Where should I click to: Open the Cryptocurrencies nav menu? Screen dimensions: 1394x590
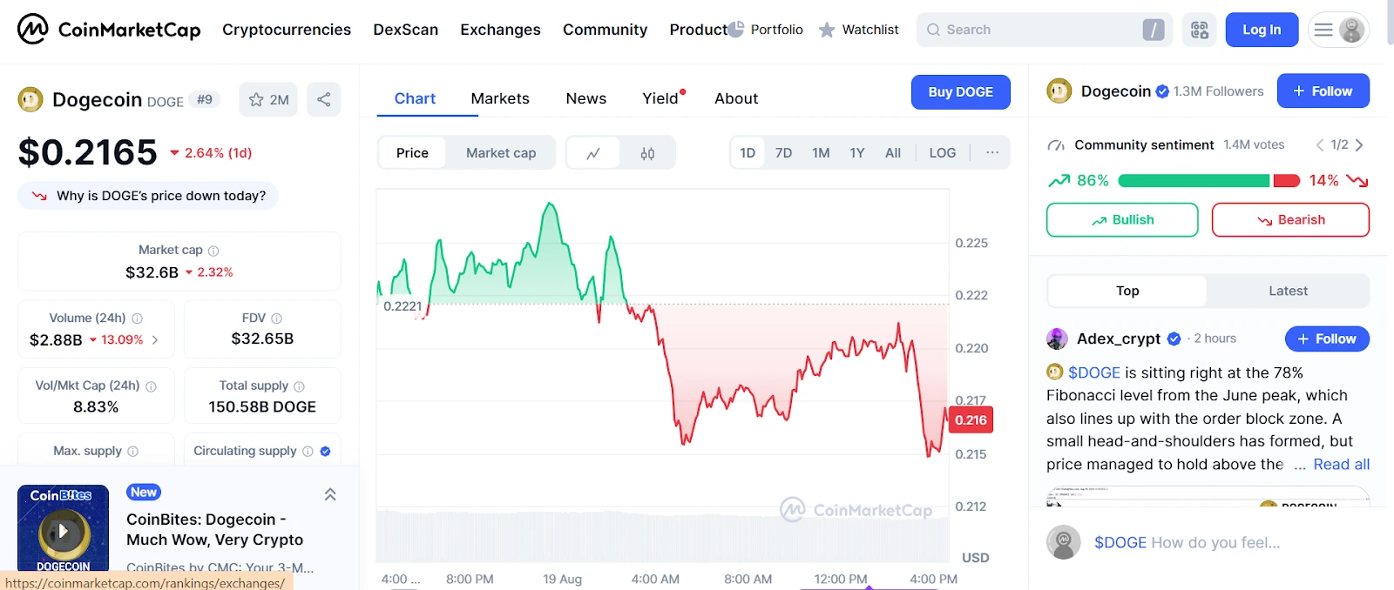click(x=287, y=30)
